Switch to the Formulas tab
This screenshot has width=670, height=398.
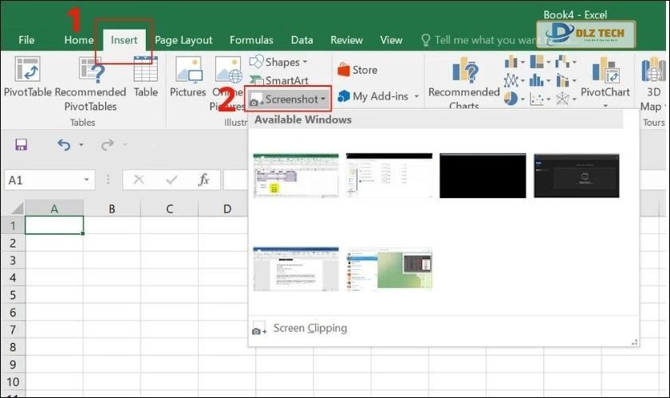(x=251, y=40)
